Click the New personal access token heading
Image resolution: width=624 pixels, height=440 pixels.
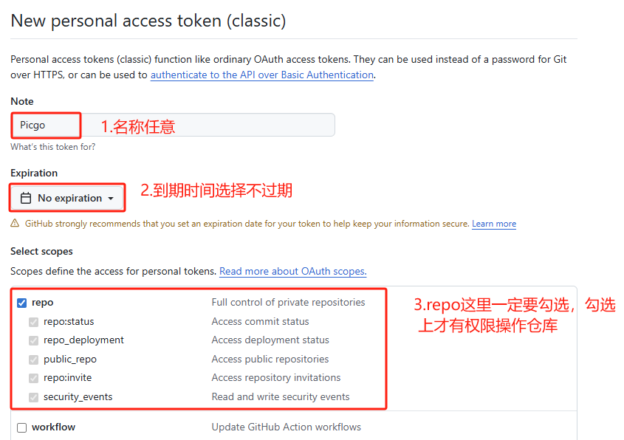click(x=148, y=20)
